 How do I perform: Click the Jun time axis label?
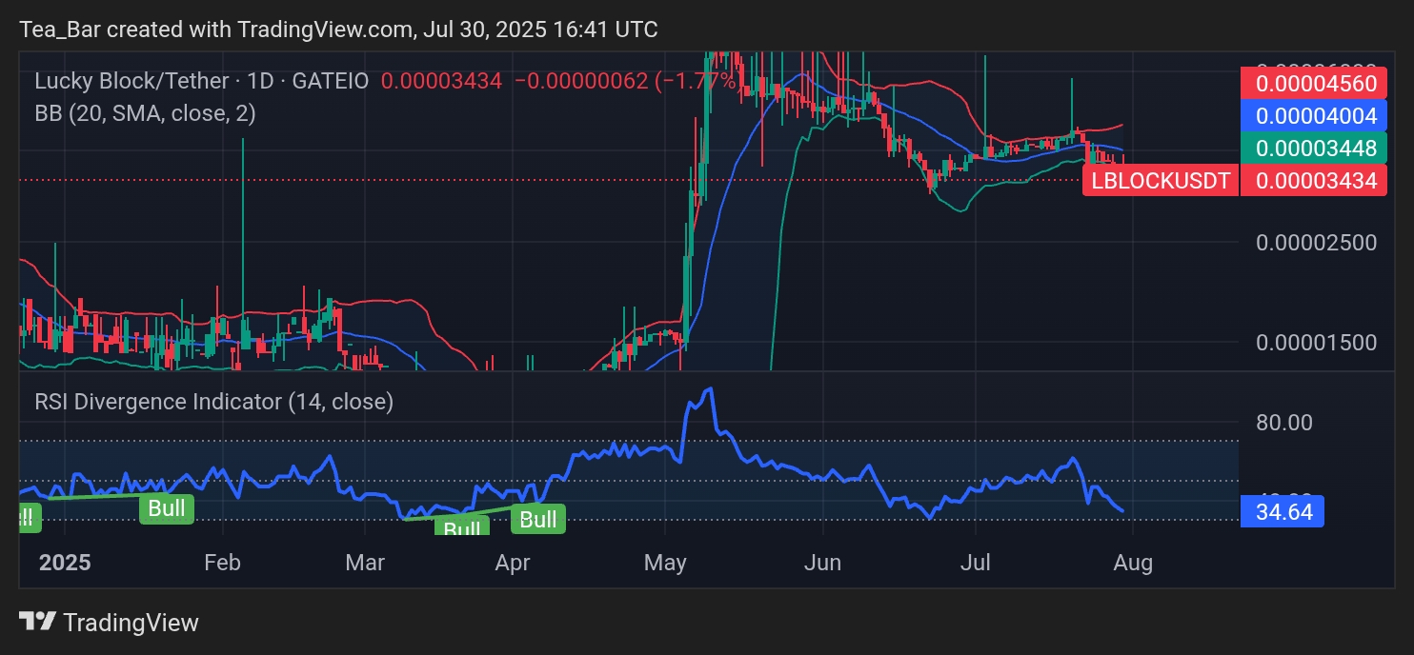822,563
